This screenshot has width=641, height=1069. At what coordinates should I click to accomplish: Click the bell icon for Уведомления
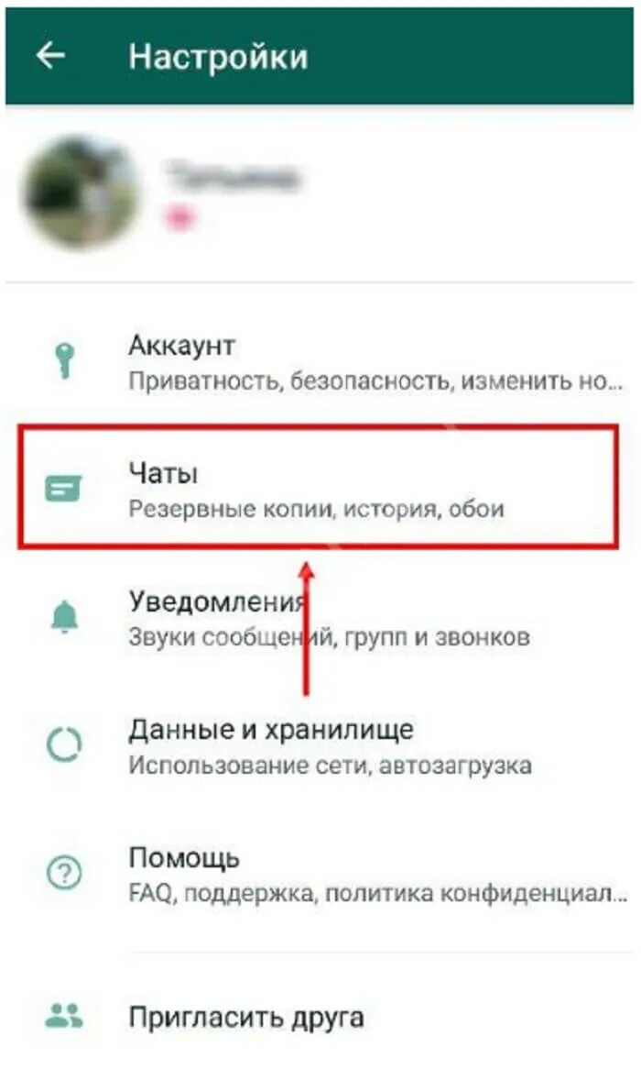pos(65,618)
